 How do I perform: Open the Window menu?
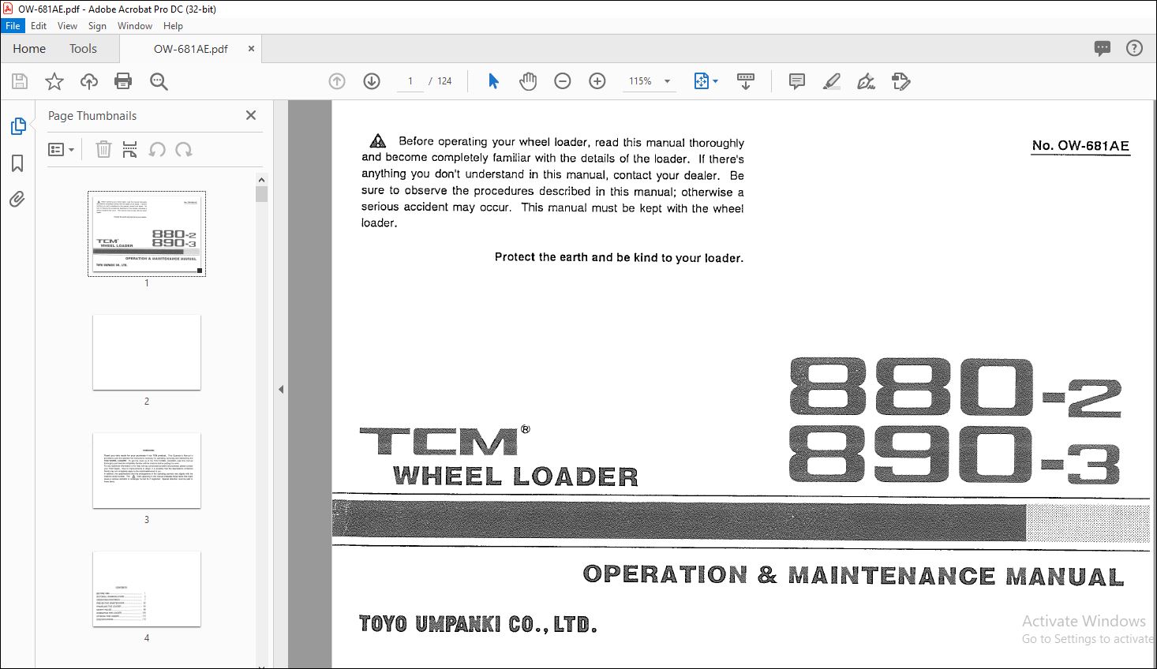click(135, 25)
